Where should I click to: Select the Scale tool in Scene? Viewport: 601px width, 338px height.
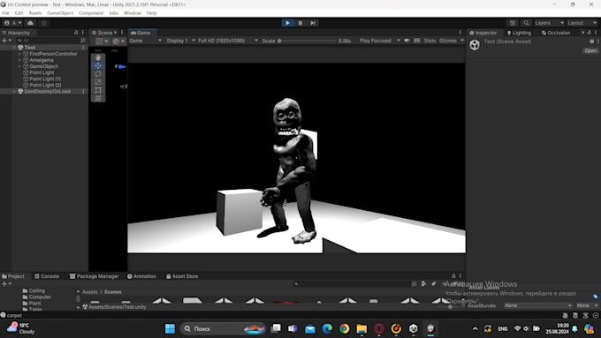(x=98, y=82)
